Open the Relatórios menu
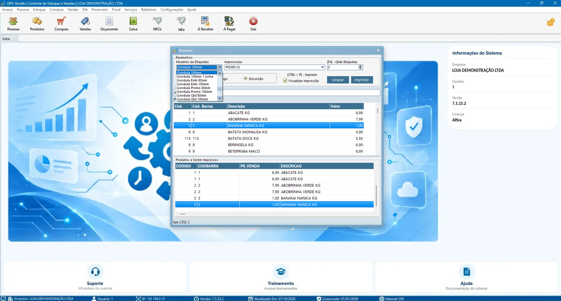 point(149,10)
